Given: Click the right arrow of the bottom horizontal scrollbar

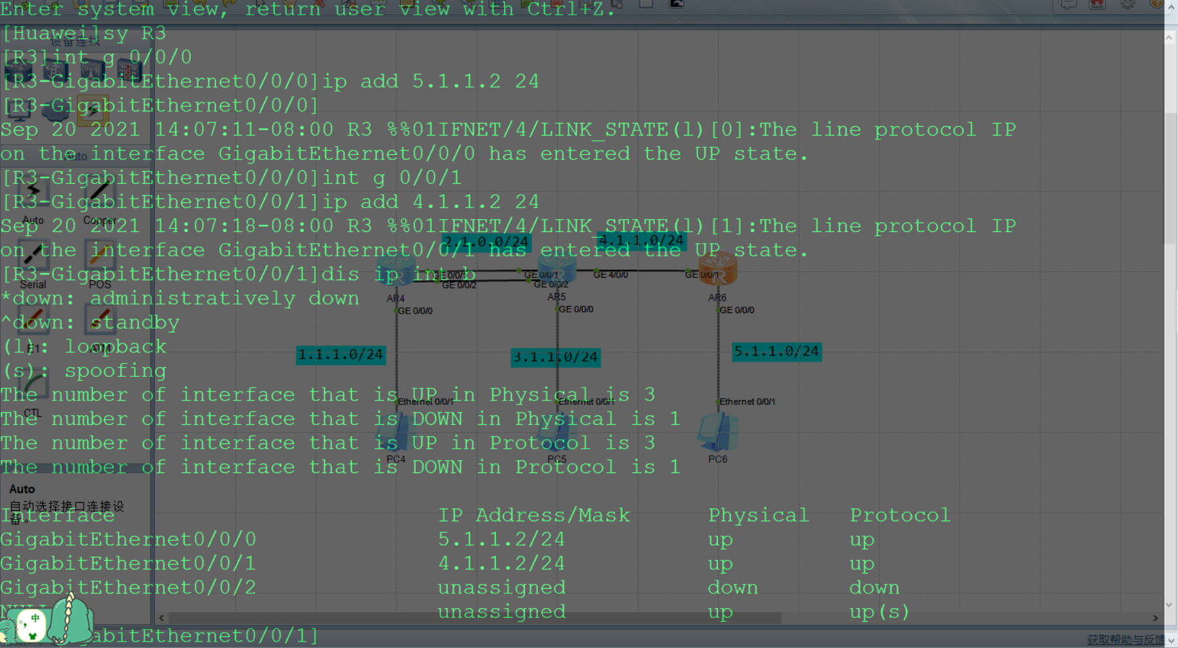Looking at the screenshot, I should point(1154,618).
